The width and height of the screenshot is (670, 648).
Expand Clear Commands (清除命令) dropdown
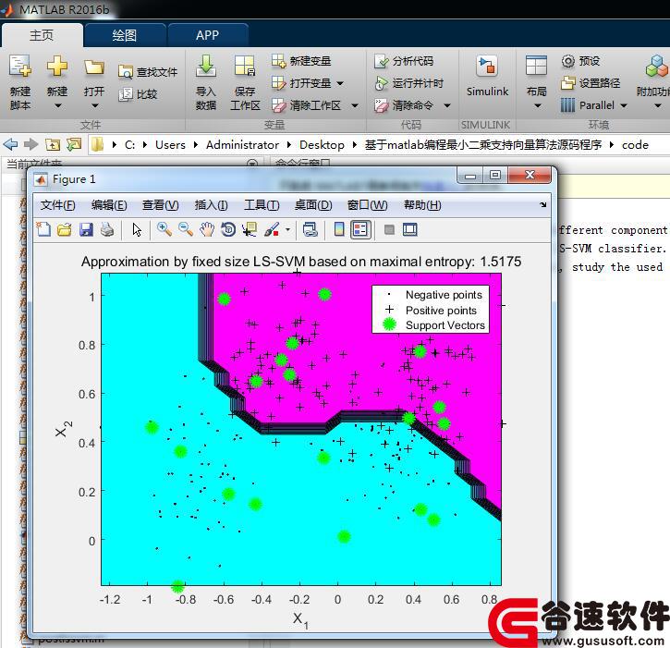[x=447, y=105]
